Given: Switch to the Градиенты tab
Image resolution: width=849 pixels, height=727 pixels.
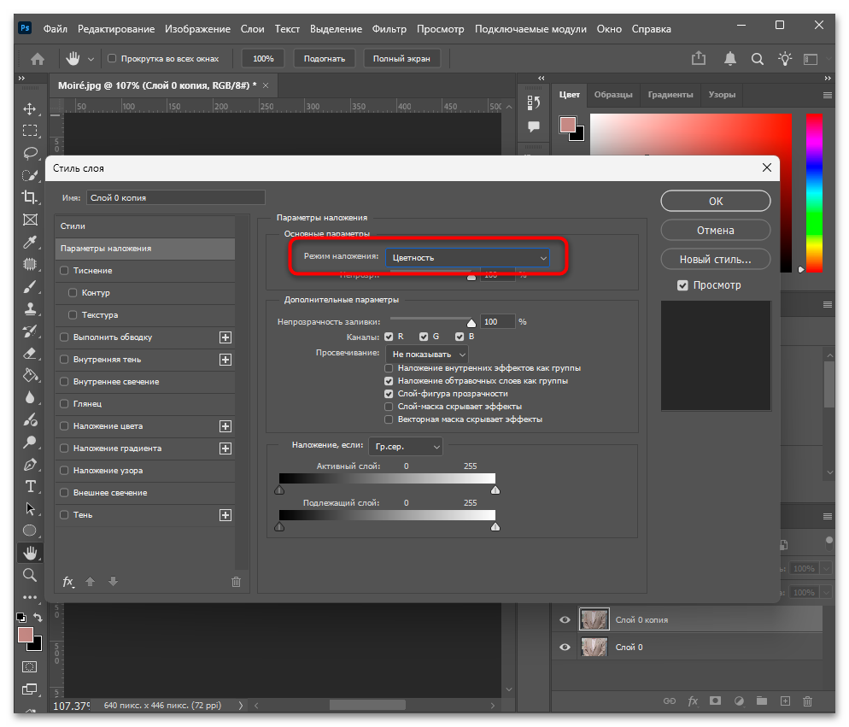Looking at the screenshot, I should click(670, 95).
